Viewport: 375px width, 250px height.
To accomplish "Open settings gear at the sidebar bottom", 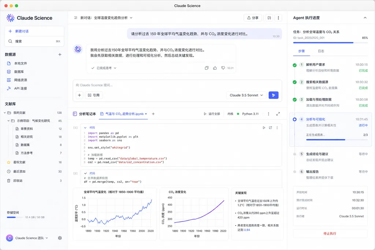I will [x=60, y=238].
